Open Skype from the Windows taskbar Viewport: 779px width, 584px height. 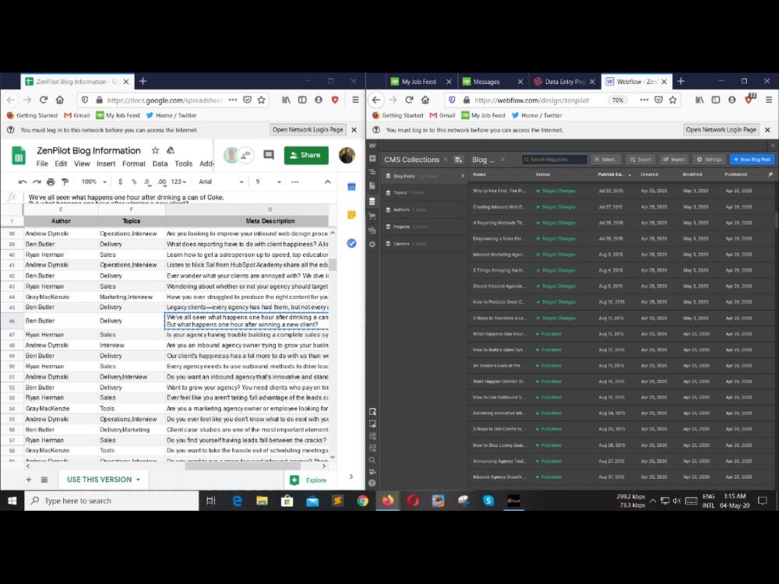pos(488,501)
